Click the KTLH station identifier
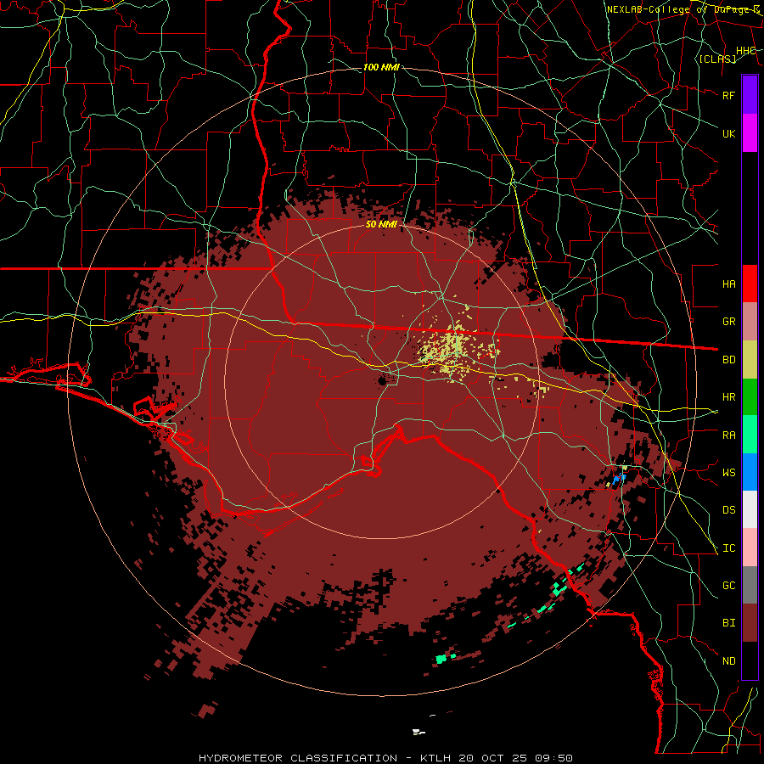The width and height of the screenshot is (764, 764). coord(436,758)
